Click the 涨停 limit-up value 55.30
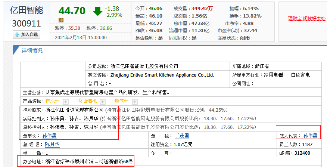327x167 pixels. click(x=74, y=28)
